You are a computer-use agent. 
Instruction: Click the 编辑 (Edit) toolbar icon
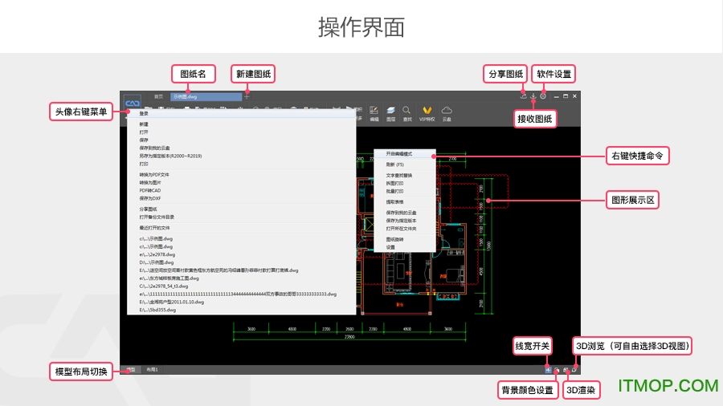(x=374, y=112)
